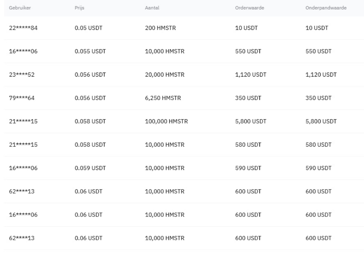Click 0.058 USDT in the 100,000 HMSTR row
The height and width of the screenshot is (261, 364).
coord(90,122)
